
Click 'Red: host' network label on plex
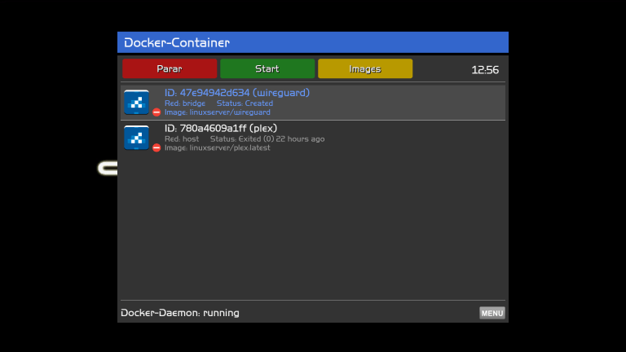pos(182,139)
